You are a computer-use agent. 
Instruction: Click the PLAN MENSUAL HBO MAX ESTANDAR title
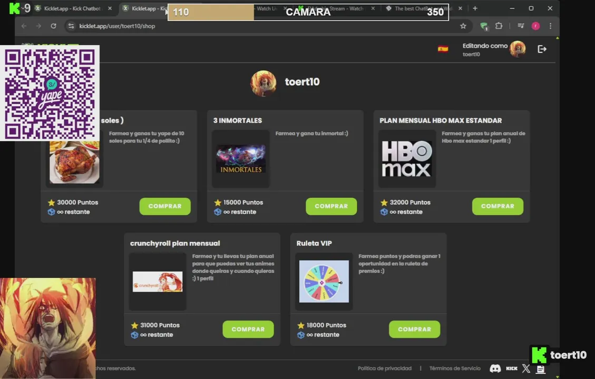click(441, 121)
